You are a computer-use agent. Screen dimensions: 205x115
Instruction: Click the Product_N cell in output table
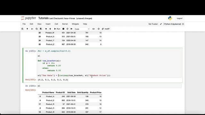[x=50, y=112]
